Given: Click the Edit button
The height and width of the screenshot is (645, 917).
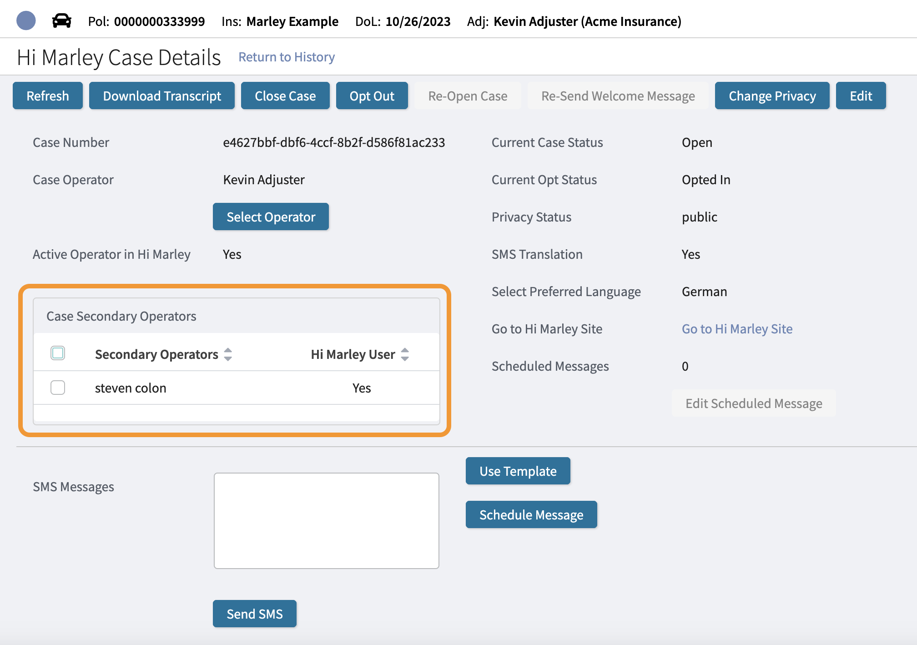Looking at the screenshot, I should point(861,96).
